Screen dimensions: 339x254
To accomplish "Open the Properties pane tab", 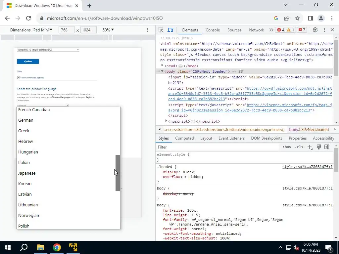I will [x=298, y=138].
